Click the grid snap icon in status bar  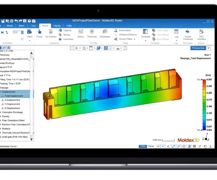[195, 146]
